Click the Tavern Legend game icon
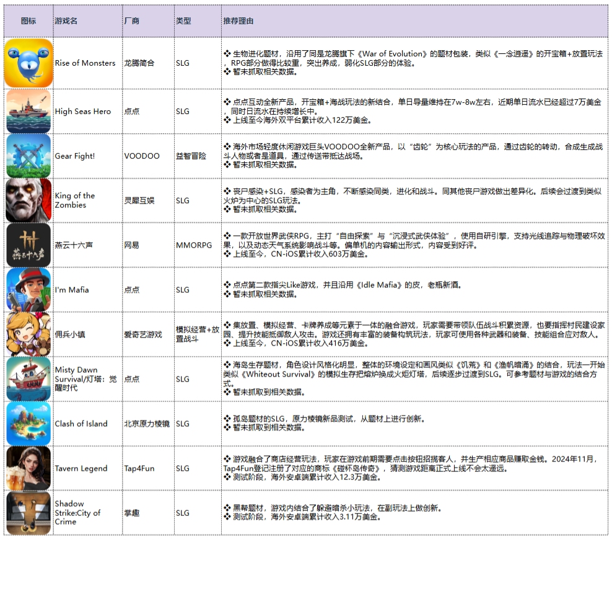612x589 pixels. pos(28,468)
